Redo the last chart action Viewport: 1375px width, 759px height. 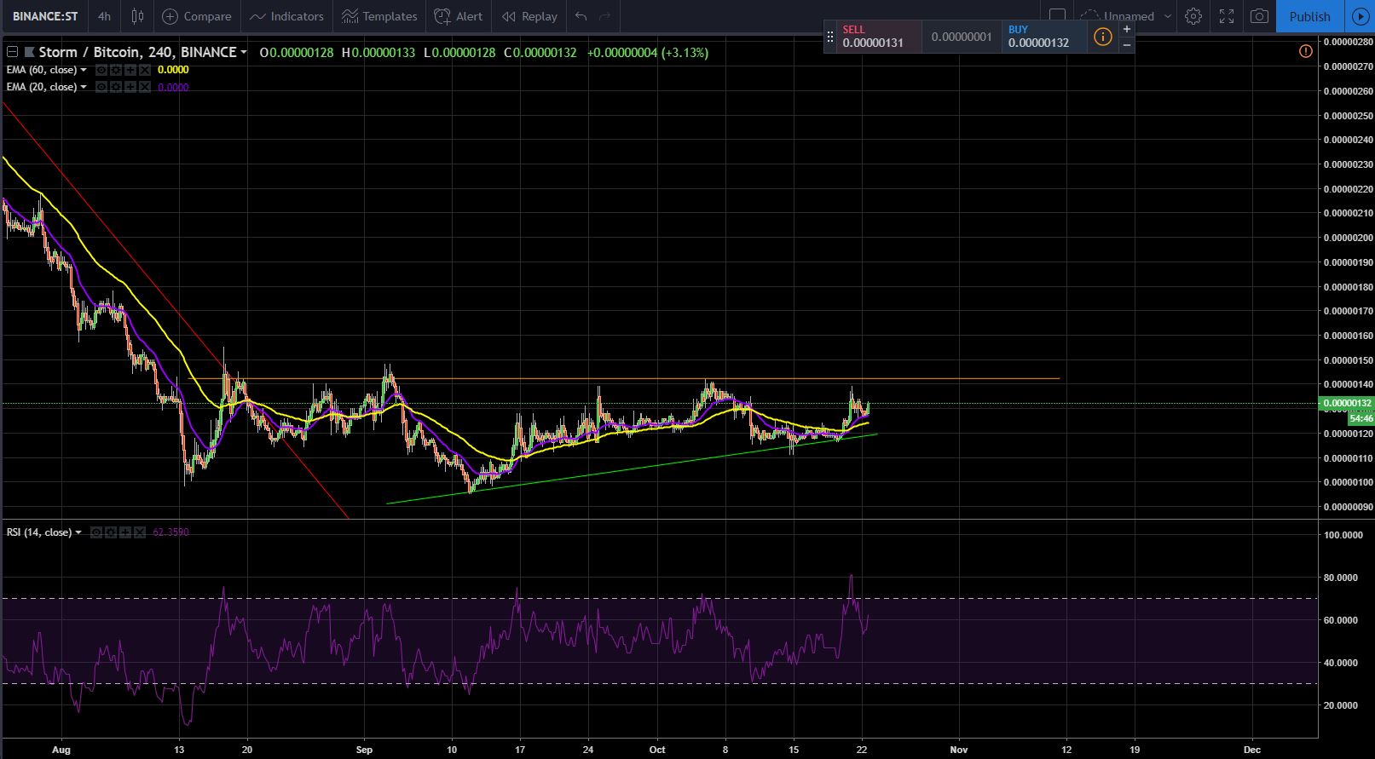(x=605, y=16)
